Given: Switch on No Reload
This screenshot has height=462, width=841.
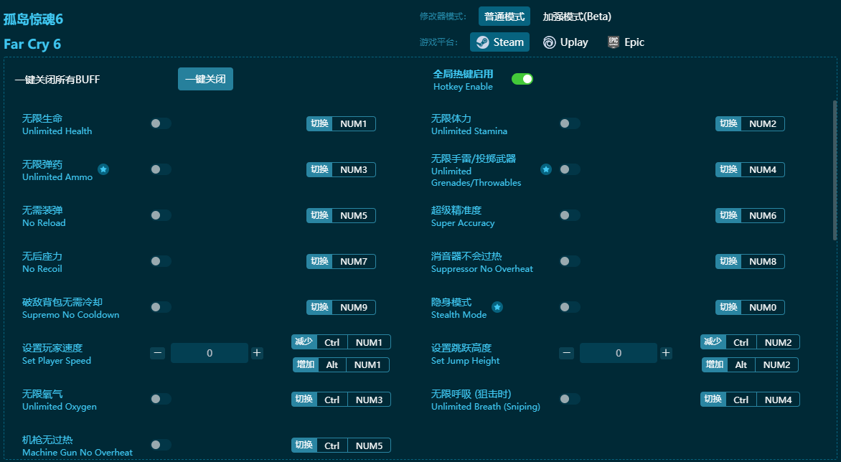Looking at the screenshot, I should click(x=160, y=215).
